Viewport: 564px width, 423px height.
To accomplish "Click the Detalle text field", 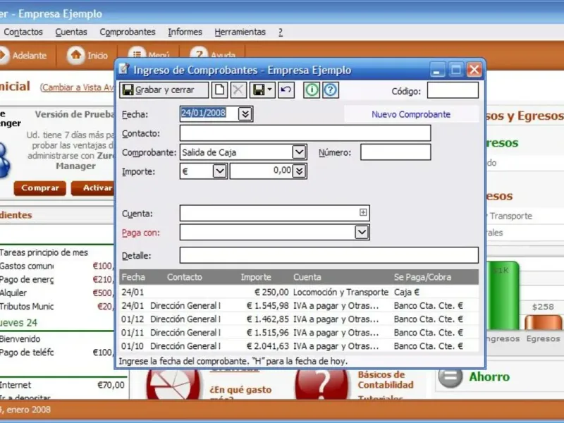I will tap(329, 255).
